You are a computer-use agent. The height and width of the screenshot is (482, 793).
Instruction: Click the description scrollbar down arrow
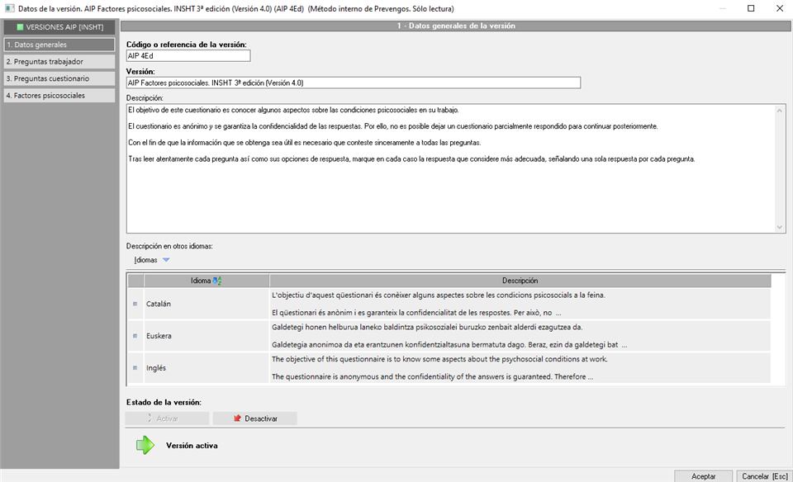coord(779,227)
